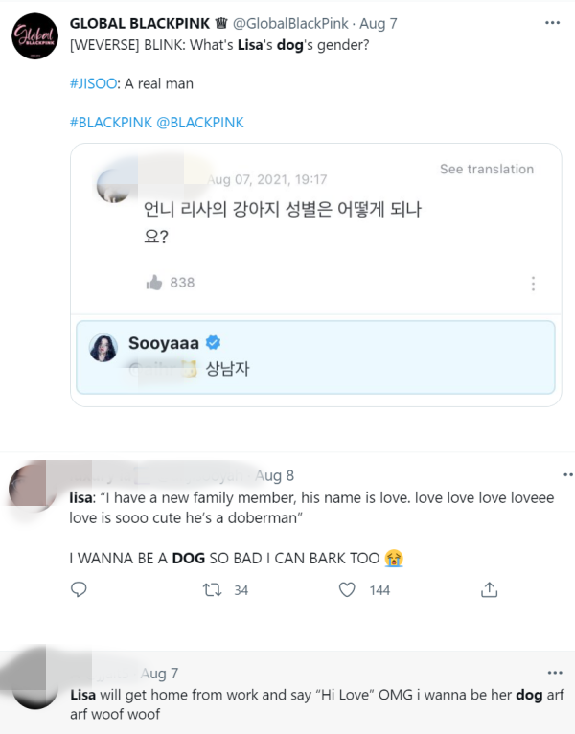Click the #BLACKPINK hashtag link

[x=111, y=123]
